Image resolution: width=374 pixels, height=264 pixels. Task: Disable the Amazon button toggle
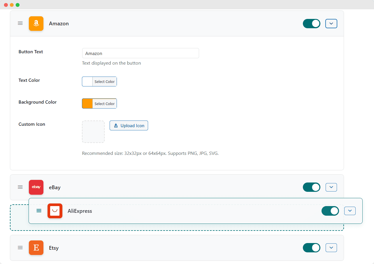tap(311, 24)
